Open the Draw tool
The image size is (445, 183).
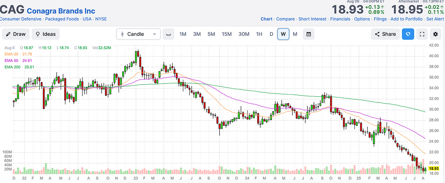(16, 34)
